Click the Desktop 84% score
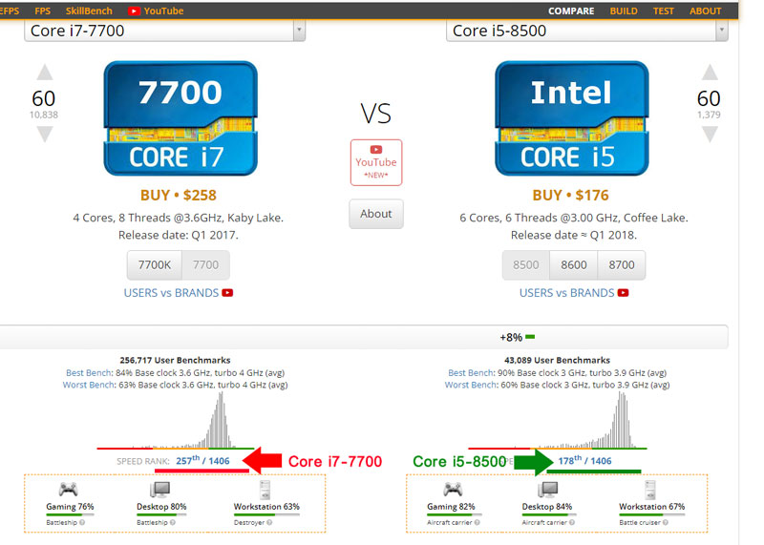 (546, 507)
